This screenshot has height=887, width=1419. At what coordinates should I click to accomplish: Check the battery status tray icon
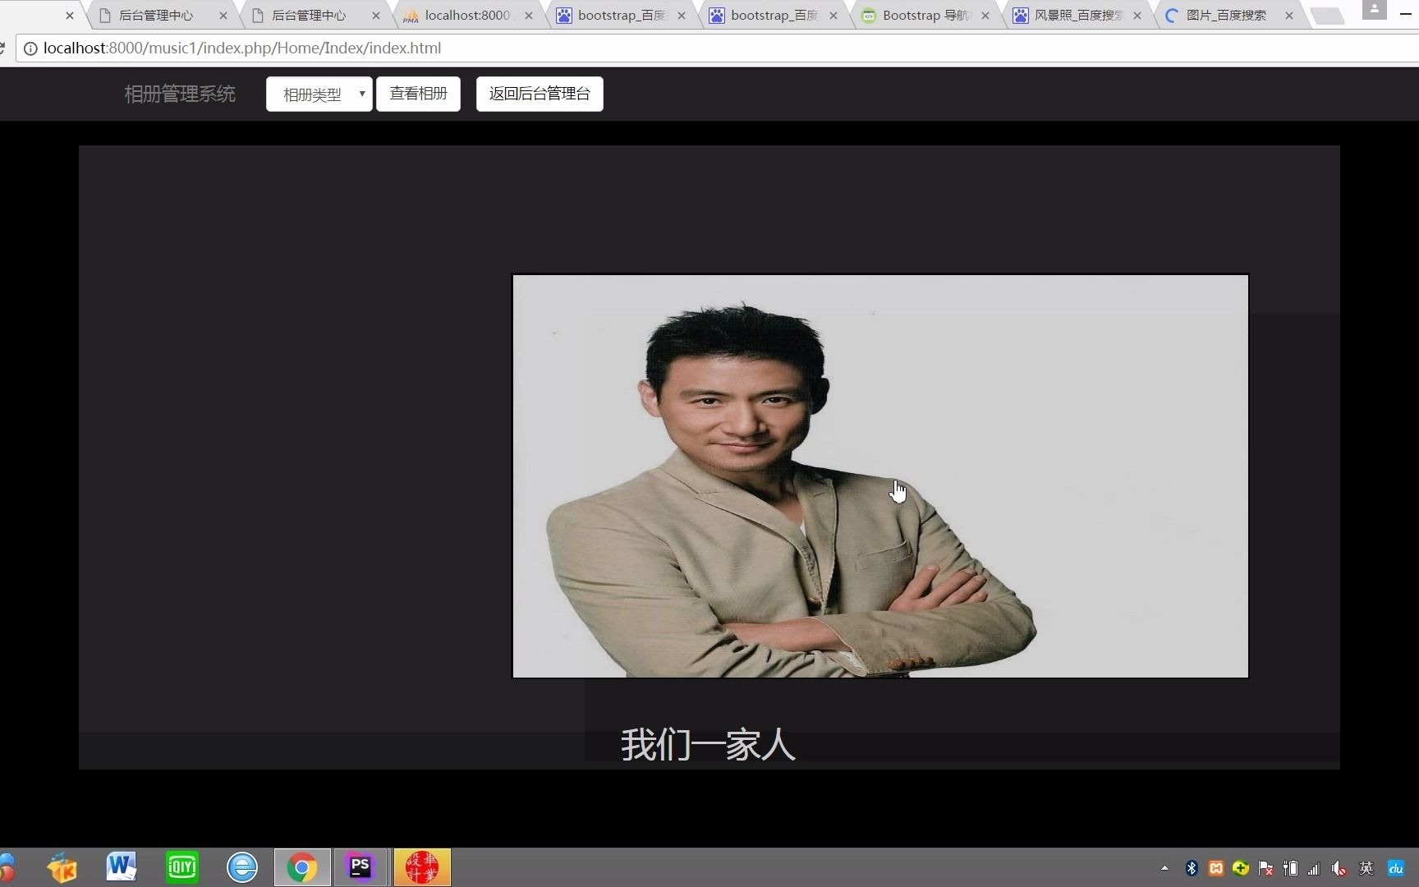point(1291,868)
